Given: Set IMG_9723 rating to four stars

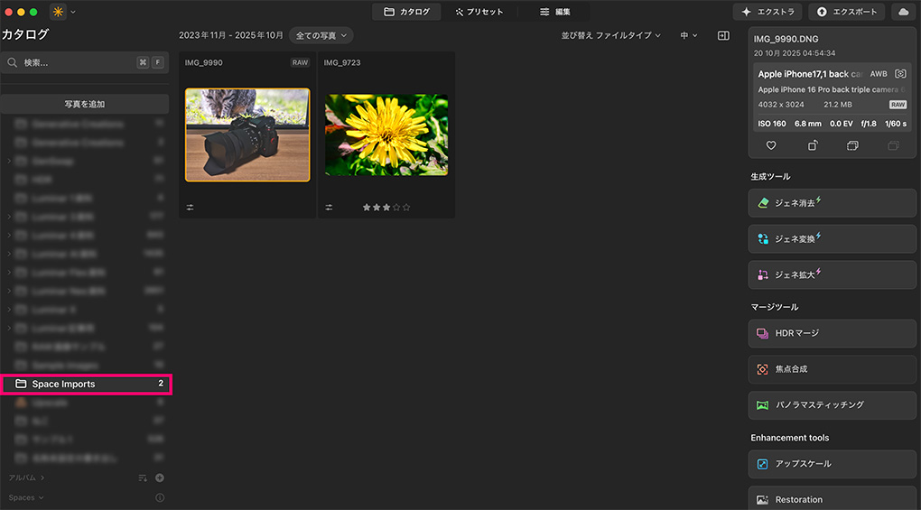Looking at the screenshot, I should [396, 208].
